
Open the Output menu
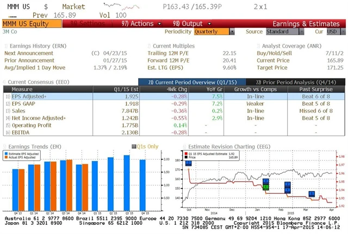[x=183, y=24]
